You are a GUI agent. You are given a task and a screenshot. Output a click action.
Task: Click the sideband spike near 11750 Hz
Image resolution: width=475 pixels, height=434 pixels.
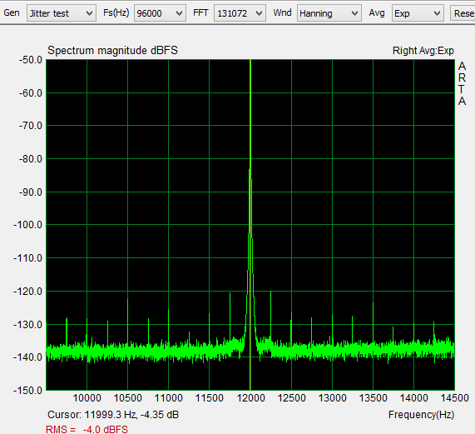(x=230, y=316)
